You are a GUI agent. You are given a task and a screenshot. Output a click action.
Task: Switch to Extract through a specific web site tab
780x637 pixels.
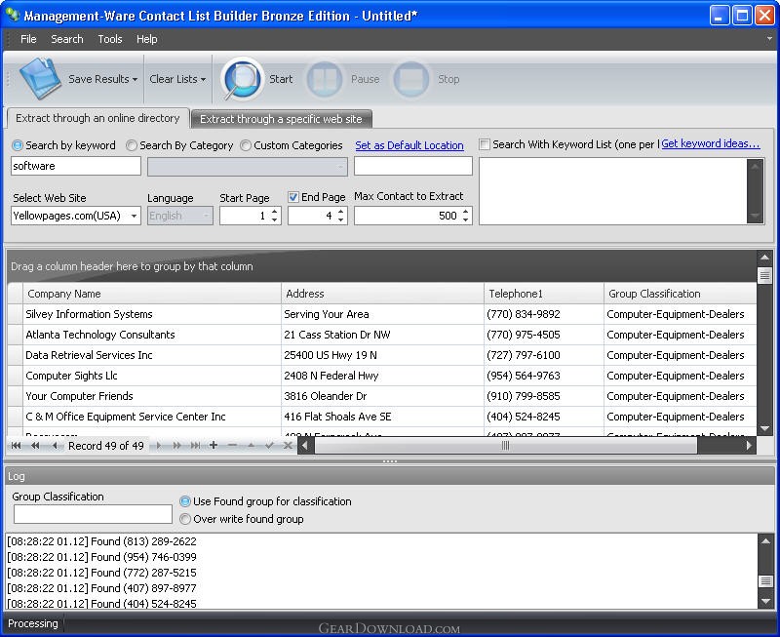click(x=281, y=119)
